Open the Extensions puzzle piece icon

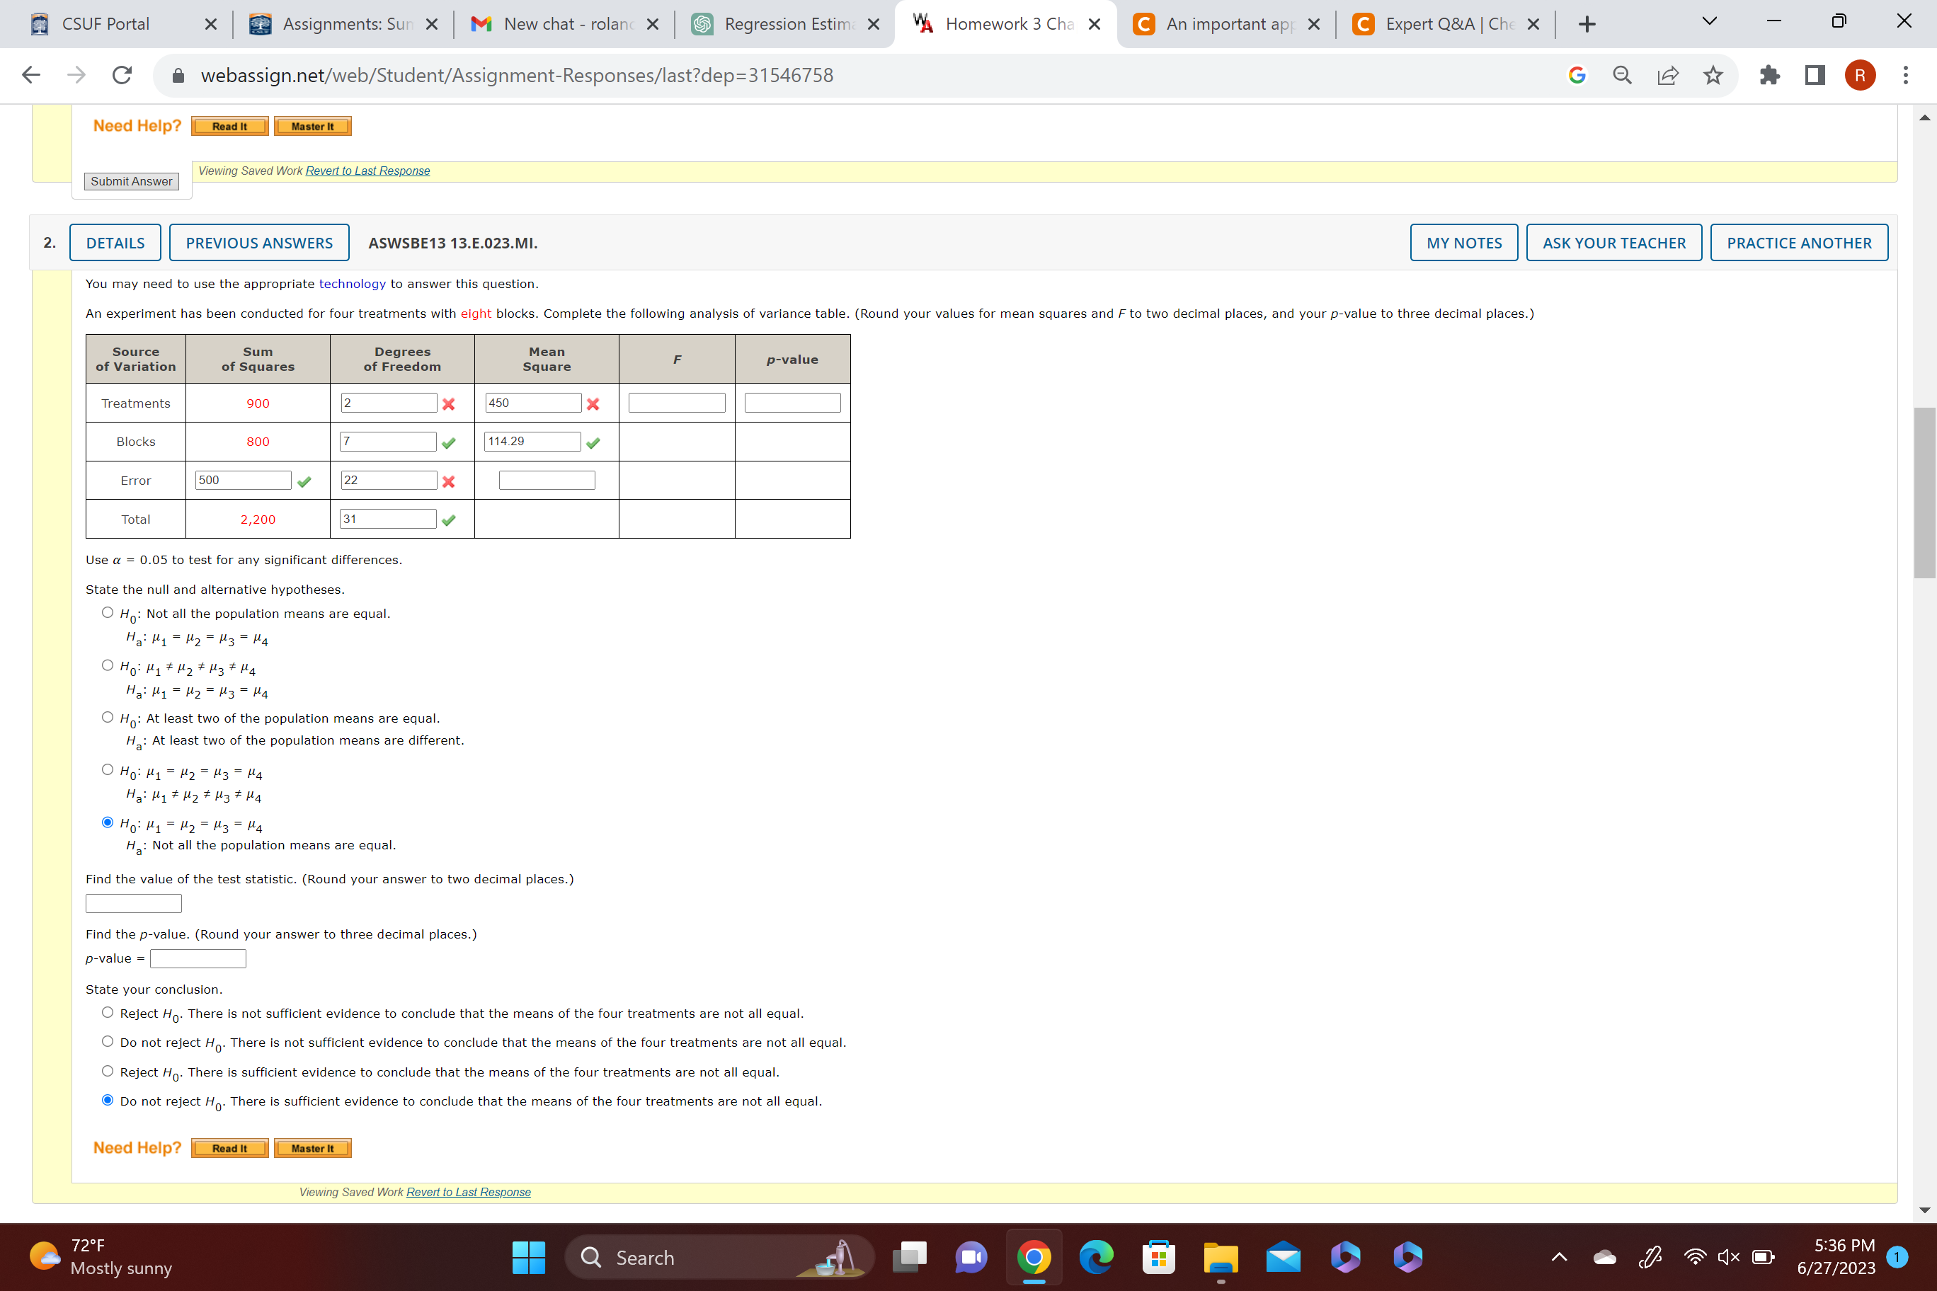(1770, 75)
